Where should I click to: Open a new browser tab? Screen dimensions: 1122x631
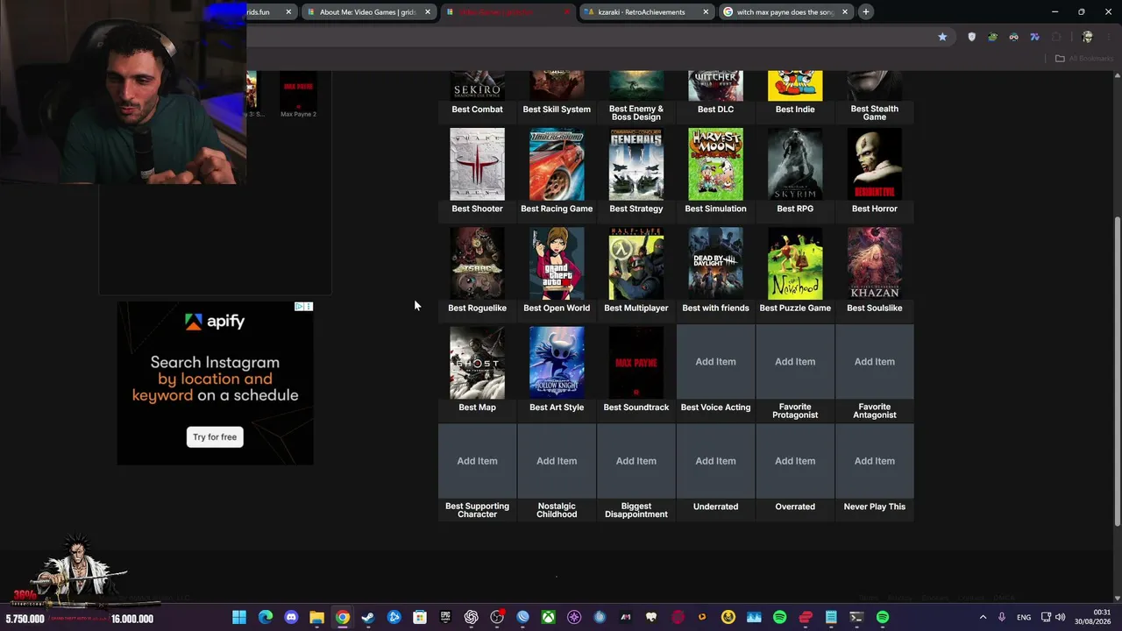[x=865, y=12]
